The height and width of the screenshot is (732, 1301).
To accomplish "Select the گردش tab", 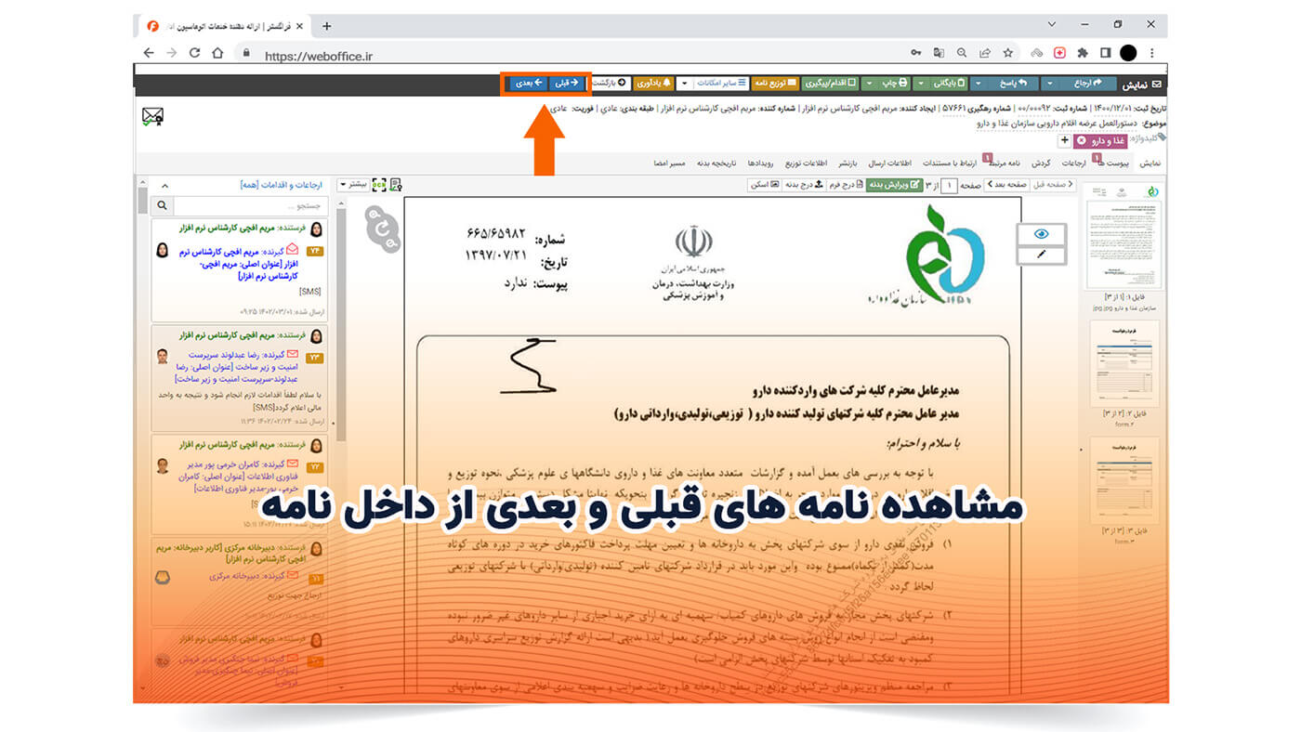I will coord(1041,163).
